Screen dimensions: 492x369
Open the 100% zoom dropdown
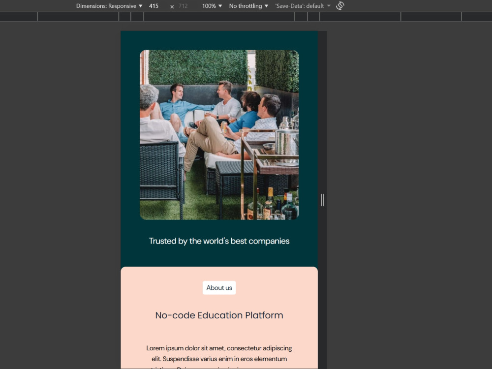212,6
